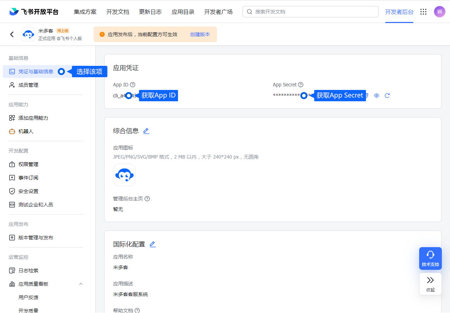Go to 版本管理与发布 in sidebar
The image size is (450, 313).
tap(35, 238)
